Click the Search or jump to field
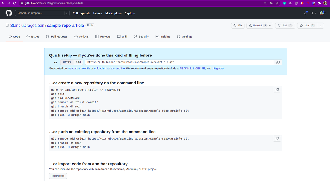330x181 pixels. click(42, 13)
